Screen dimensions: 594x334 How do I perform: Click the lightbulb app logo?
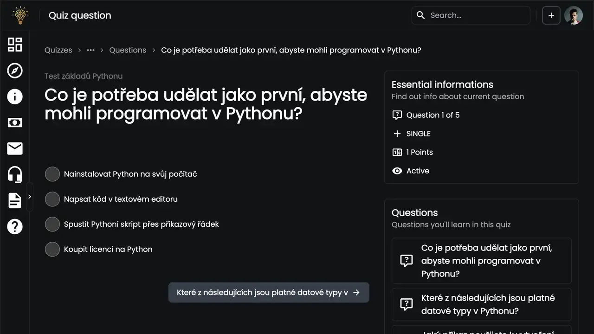(x=20, y=15)
